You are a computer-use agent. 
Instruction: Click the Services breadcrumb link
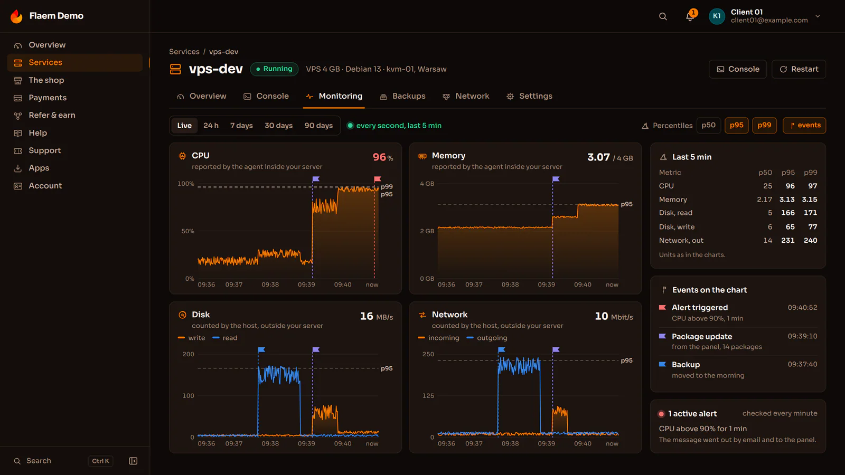click(184, 52)
